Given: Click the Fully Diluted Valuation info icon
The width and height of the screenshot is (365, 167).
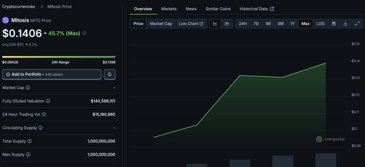Looking at the screenshot, I should pyautogui.click(x=48, y=101).
